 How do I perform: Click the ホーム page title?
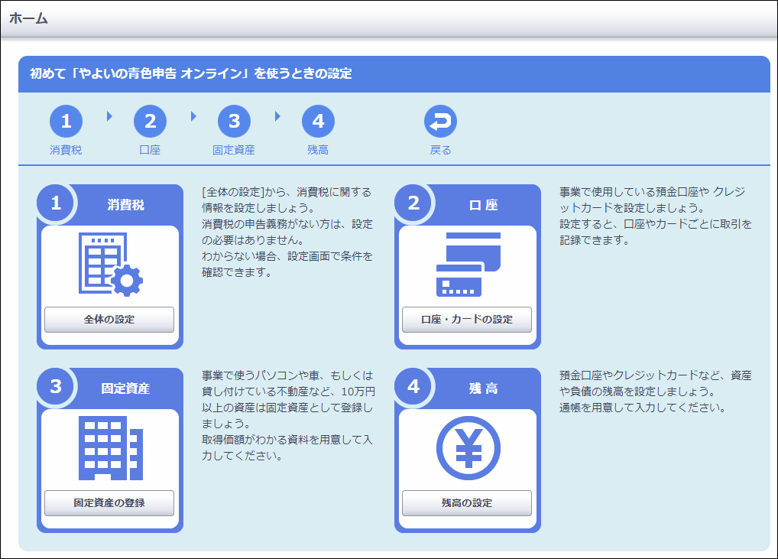click(x=28, y=18)
